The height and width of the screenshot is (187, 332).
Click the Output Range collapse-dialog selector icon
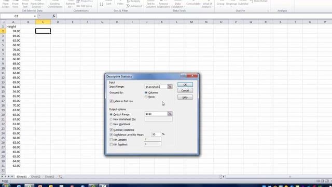[x=170, y=114]
